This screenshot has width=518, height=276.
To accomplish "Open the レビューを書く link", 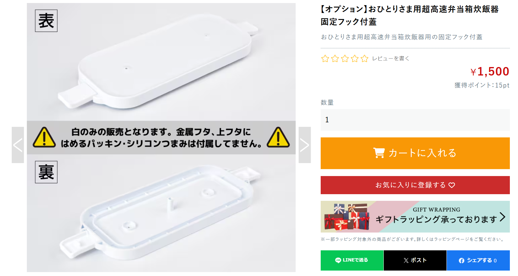I will [391, 59].
